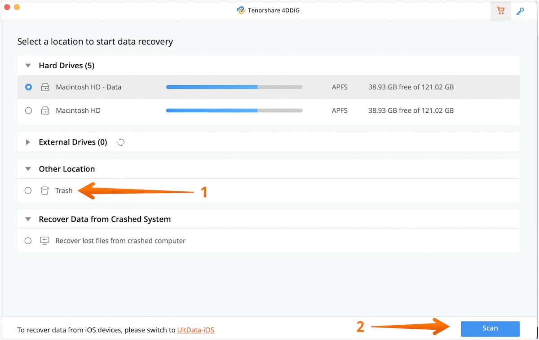Click the storage usage bar of Macintosh HD - Data
The width and height of the screenshot is (539, 340).
[x=234, y=87]
